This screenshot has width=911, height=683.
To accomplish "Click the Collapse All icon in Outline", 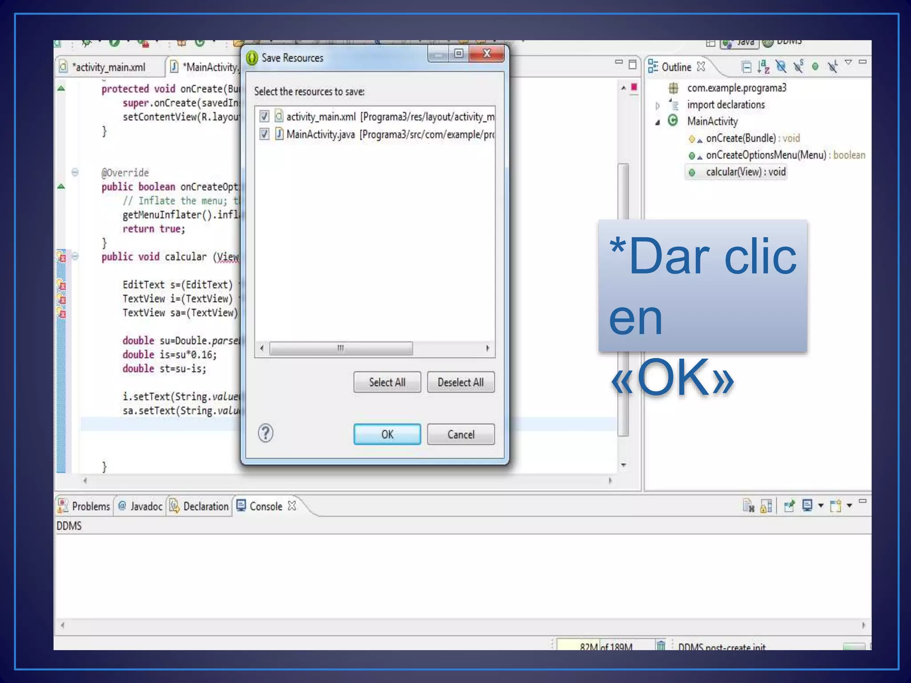I will [x=746, y=67].
